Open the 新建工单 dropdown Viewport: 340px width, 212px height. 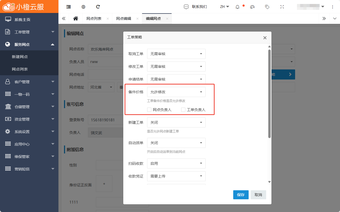(x=176, y=122)
